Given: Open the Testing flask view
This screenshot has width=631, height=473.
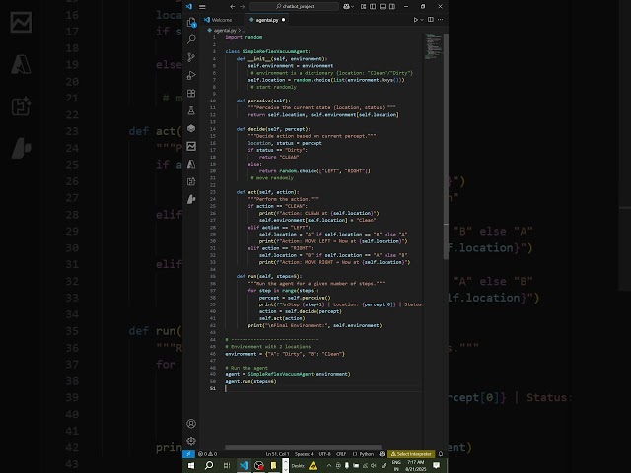Looking at the screenshot, I should pyautogui.click(x=191, y=110).
